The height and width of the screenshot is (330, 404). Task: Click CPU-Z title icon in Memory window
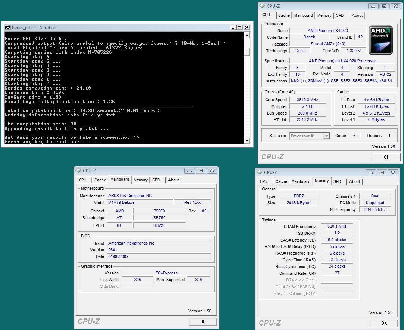click(260, 172)
